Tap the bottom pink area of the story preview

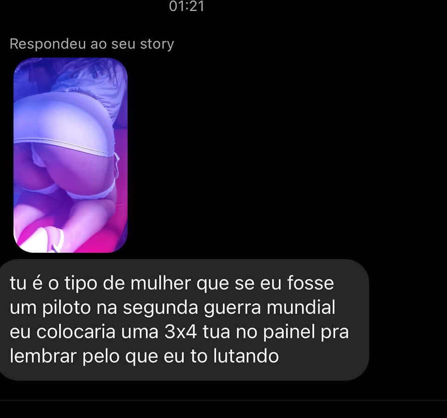point(70,236)
